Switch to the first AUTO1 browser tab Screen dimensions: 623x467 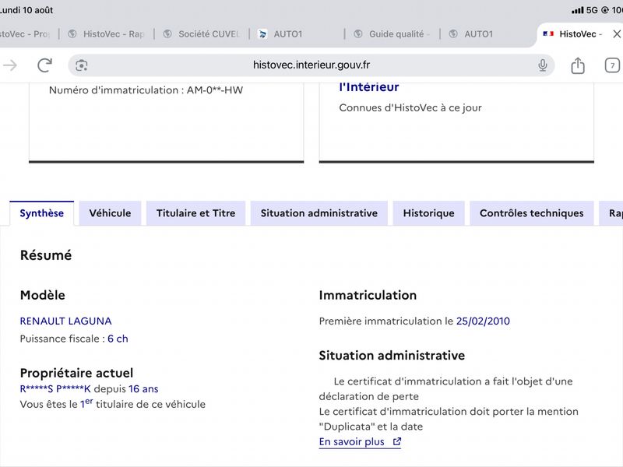click(x=297, y=34)
